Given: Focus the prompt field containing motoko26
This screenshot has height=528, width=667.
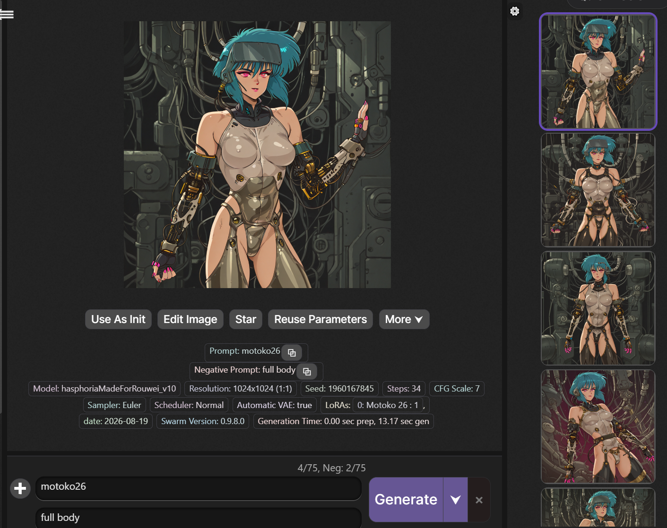Looking at the screenshot, I should coord(199,488).
